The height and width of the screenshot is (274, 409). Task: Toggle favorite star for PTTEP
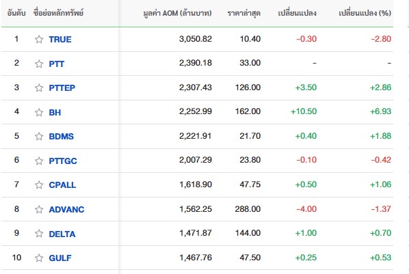tap(39, 88)
